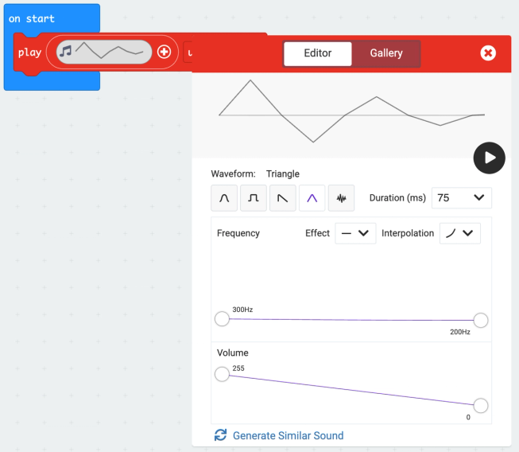The image size is (519, 452).
Task: Close the sound editor panel
Action: pos(488,53)
